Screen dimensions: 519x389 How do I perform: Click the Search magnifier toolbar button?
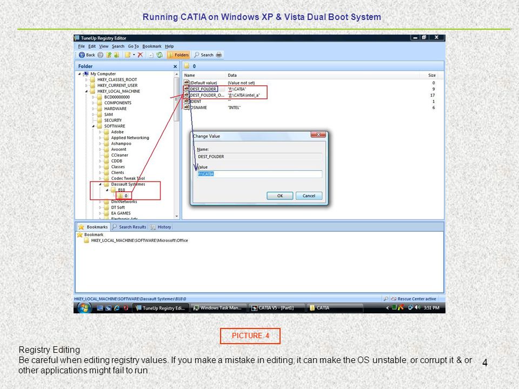pos(204,55)
